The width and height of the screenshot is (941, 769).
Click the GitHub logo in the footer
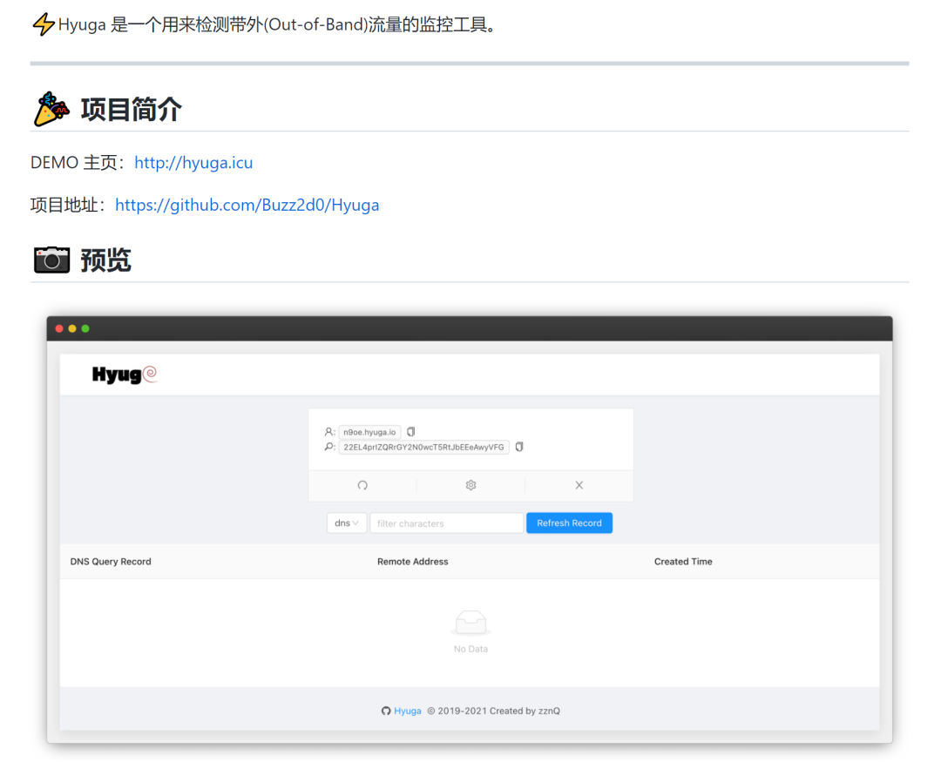(385, 711)
